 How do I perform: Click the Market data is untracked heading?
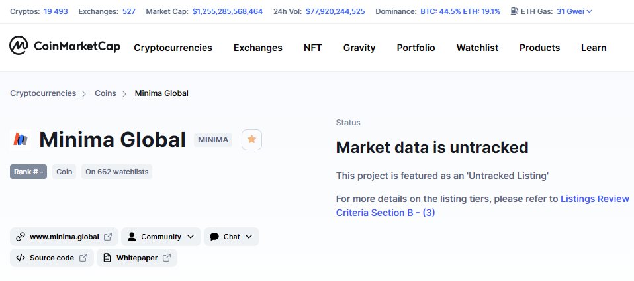click(432, 147)
